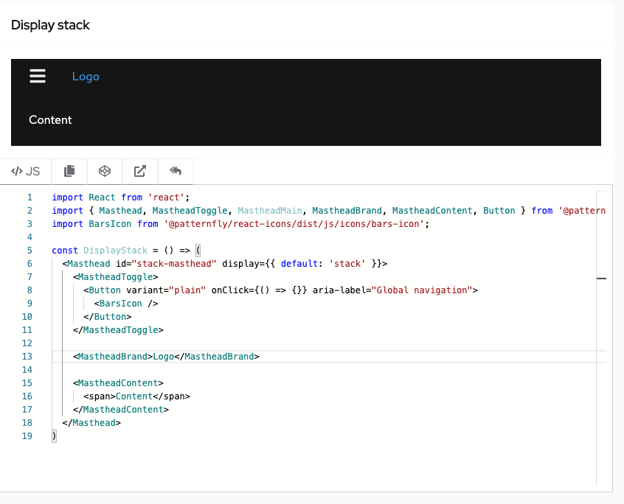Click the closing '</Masthead>' tag

click(x=91, y=423)
